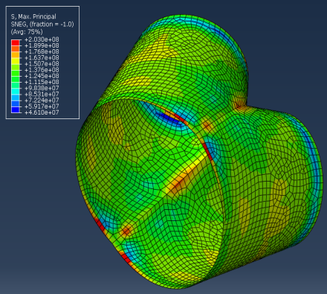Click the 'SNEG, (fraction = -1.0)' legend text
Viewport: 327px width, 294px height.
click(42, 25)
